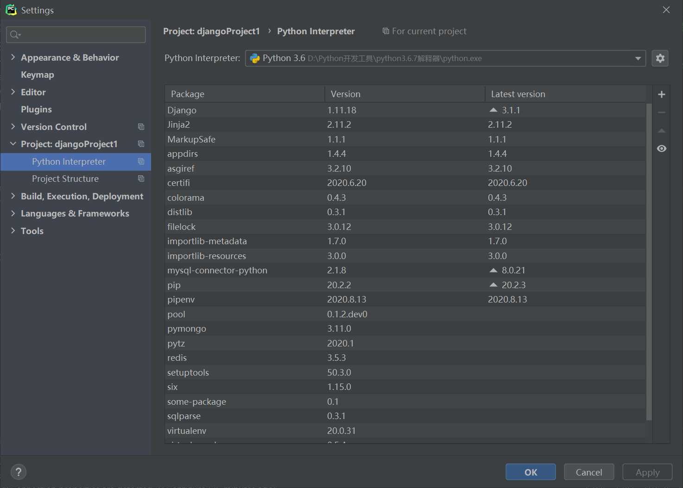This screenshot has width=683, height=488.
Task: Sort by Version column header
Action: click(x=405, y=94)
